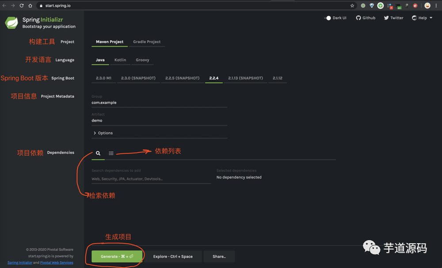Click the start.spring.io address bar

196,6
